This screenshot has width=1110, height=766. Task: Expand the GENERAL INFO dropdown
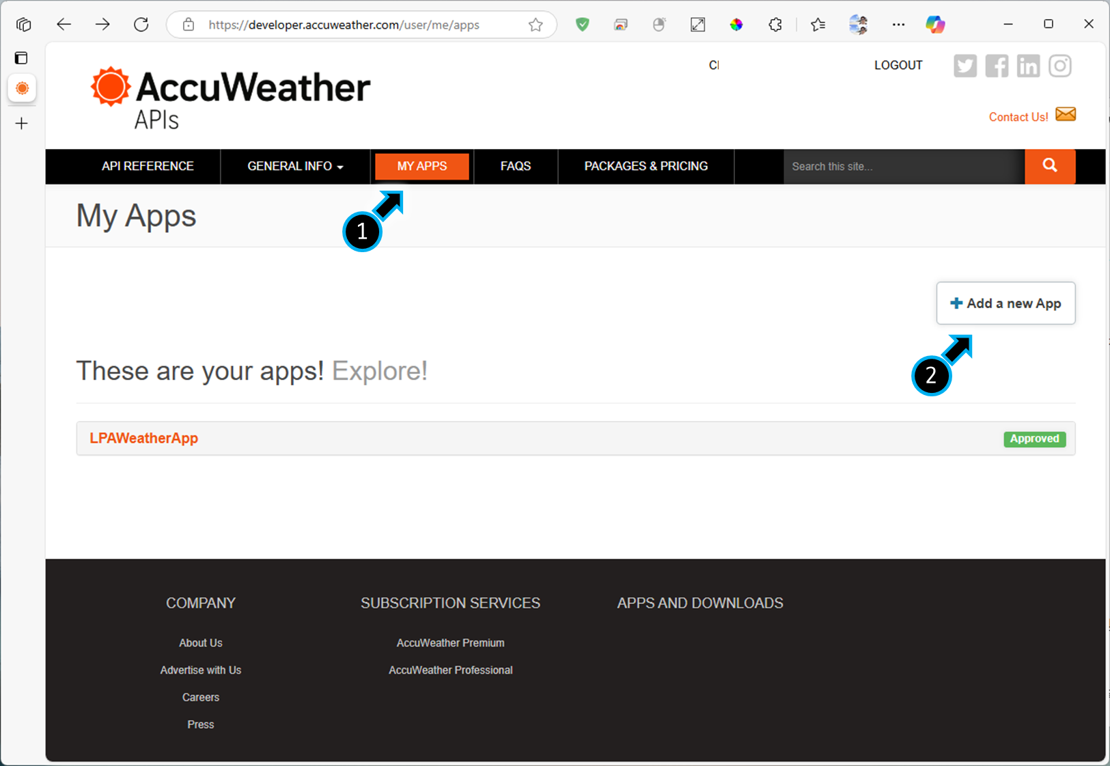click(x=295, y=166)
